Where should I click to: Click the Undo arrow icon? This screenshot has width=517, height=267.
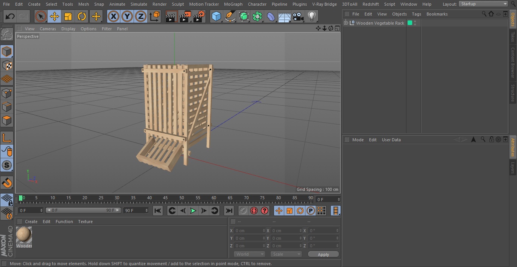coord(10,17)
